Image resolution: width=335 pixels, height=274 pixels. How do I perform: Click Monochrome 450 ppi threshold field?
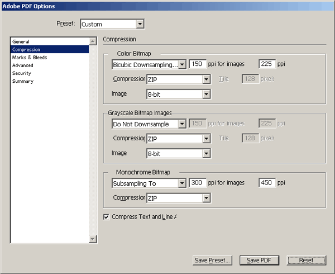[267, 183]
